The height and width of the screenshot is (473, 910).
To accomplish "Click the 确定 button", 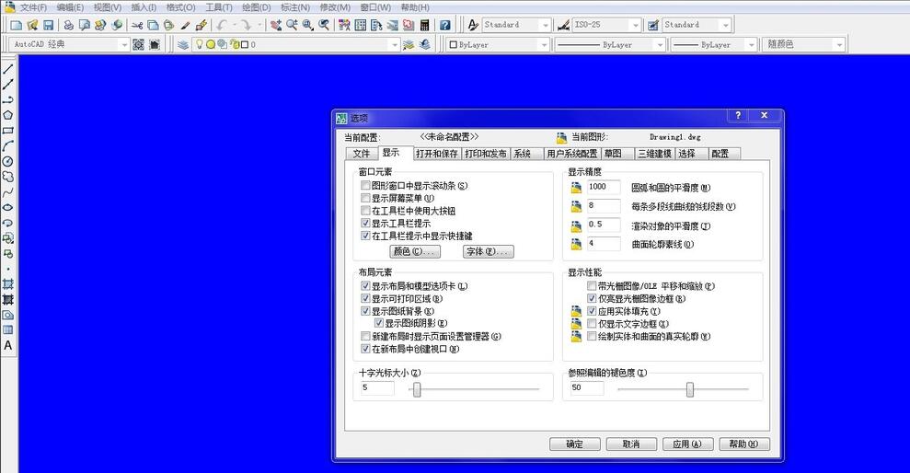I will 574,444.
